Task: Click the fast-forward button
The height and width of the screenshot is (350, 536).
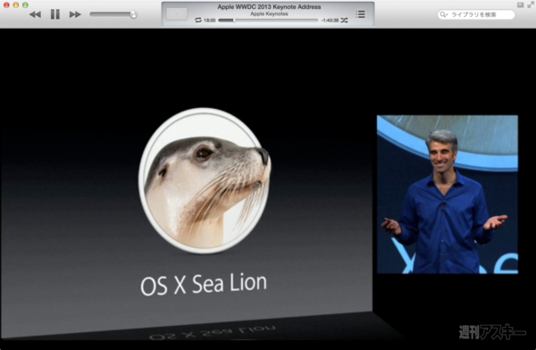Action: [75, 14]
